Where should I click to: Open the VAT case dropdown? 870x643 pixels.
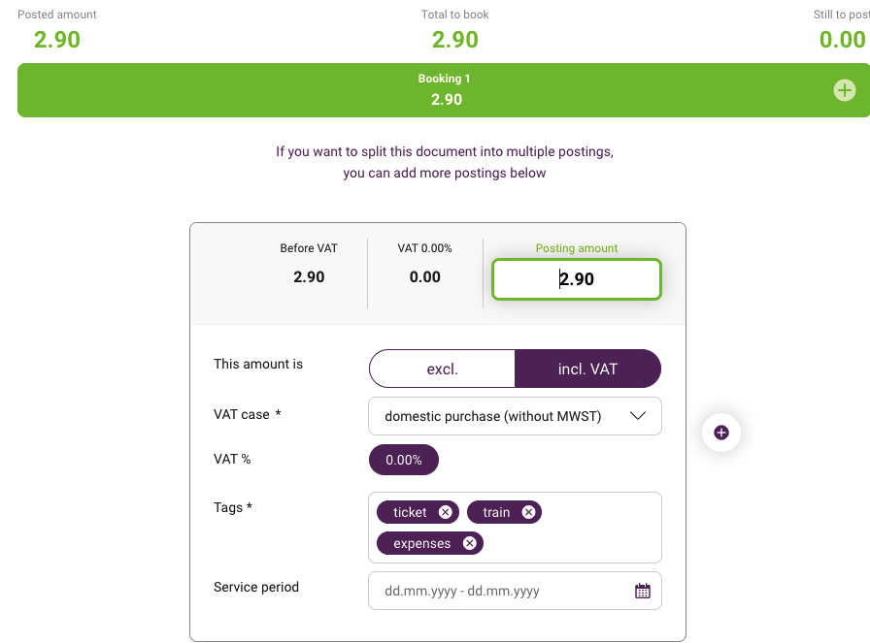click(x=515, y=416)
